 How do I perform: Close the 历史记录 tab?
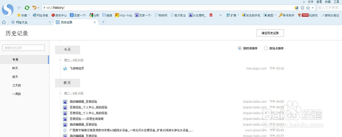(94, 22)
